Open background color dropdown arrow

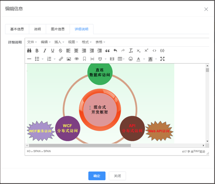(156, 59)
